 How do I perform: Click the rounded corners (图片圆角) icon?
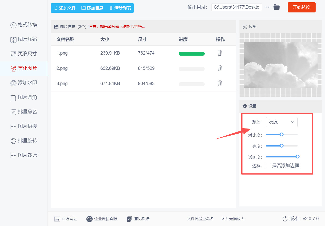pyautogui.click(x=13, y=98)
